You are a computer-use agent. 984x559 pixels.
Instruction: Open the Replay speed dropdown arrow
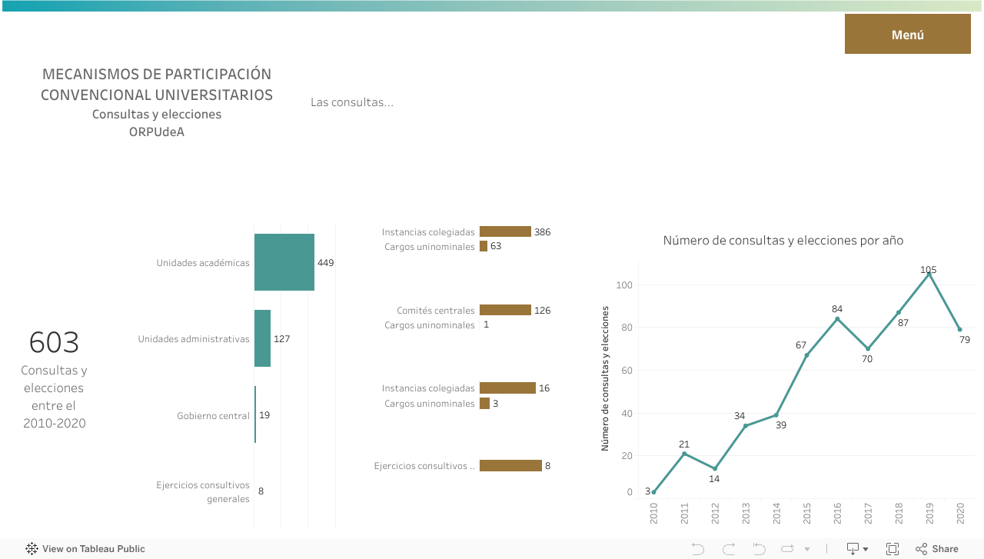tap(806, 550)
